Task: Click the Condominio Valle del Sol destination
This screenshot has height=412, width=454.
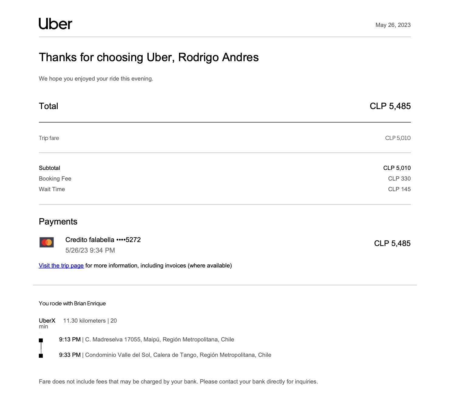Action: click(x=178, y=355)
